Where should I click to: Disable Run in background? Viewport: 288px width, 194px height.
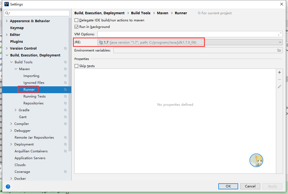(76, 27)
